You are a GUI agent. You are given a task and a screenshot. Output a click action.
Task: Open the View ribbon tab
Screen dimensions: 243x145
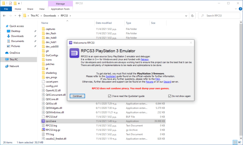point(42,9)
